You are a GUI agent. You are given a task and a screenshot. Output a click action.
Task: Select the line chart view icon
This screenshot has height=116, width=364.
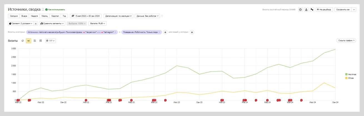pos(29,41)
